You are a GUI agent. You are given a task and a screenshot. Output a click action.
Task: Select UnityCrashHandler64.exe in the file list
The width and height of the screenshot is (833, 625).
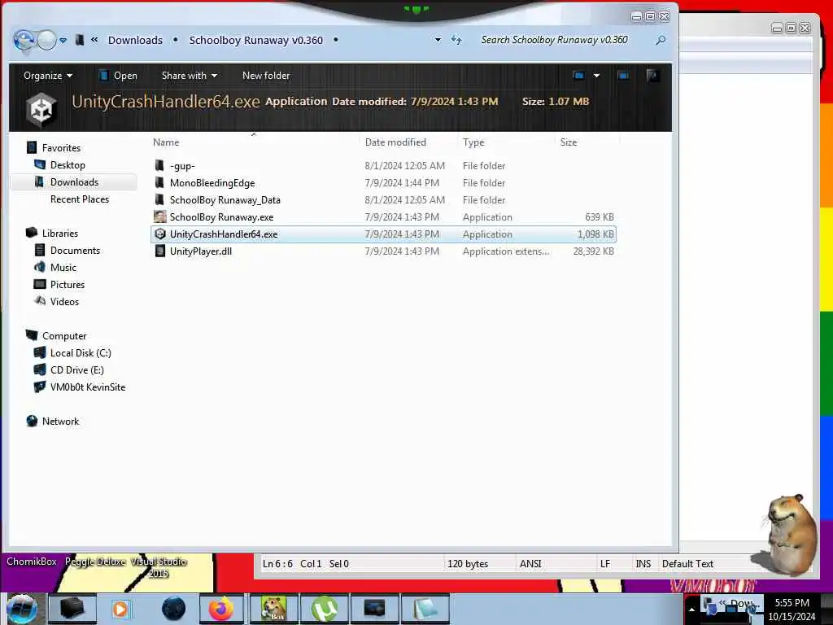pyautogui.click(x=383, y=234)
